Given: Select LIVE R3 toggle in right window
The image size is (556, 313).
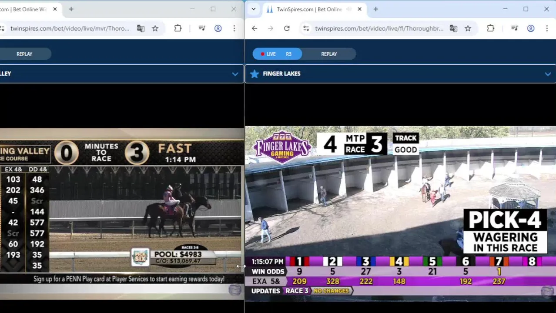Looking at the screenshot, I should click(x=277, y=54).
